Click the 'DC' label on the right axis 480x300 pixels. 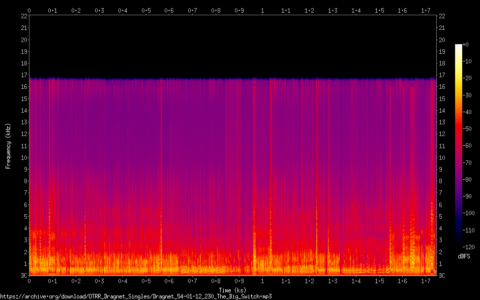pos(442,276)
